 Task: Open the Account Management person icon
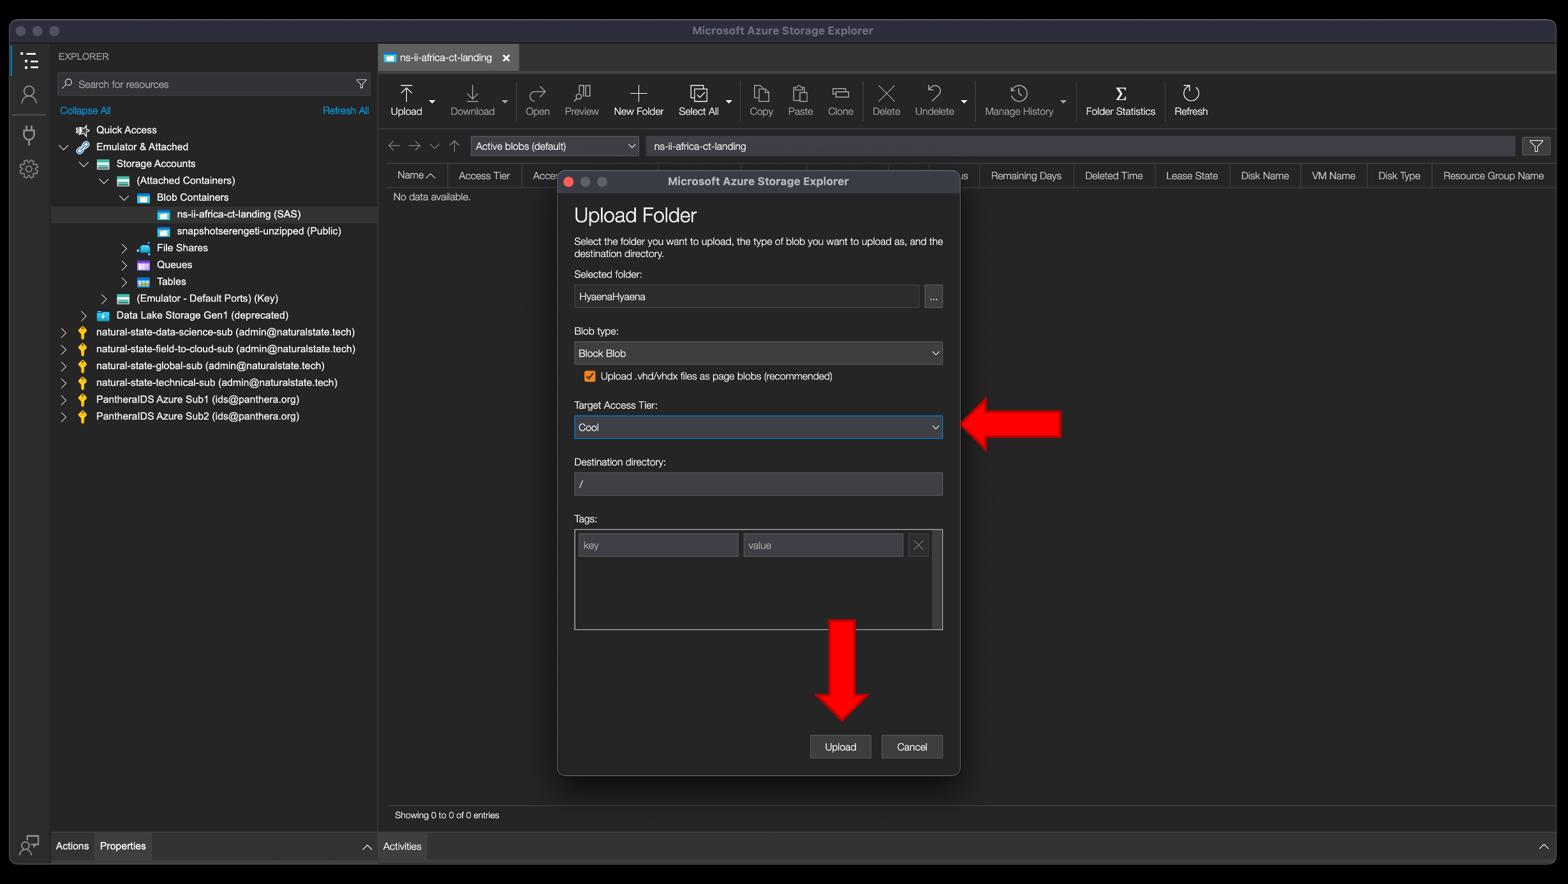(29, 95)
